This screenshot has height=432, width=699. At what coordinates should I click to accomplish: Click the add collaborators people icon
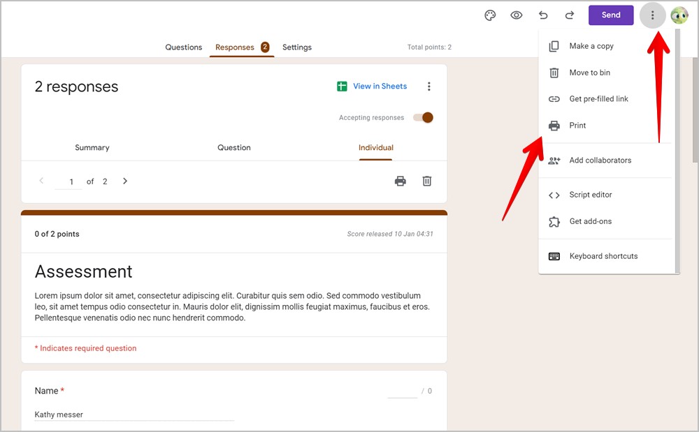point(554,161)
